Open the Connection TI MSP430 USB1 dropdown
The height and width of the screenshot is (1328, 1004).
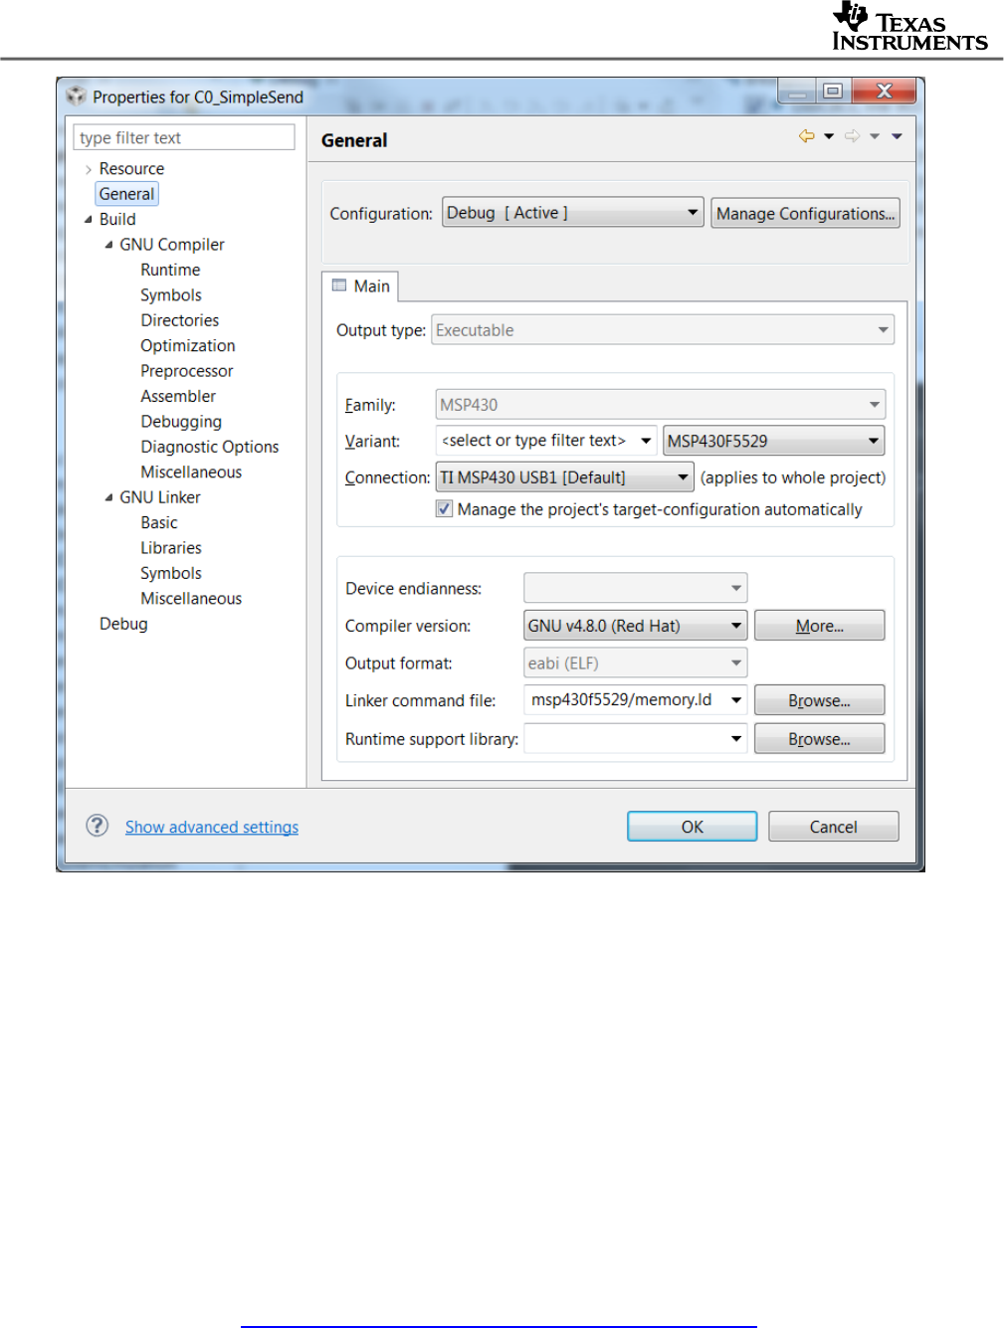pyautogui.click(x=564, y=477)
